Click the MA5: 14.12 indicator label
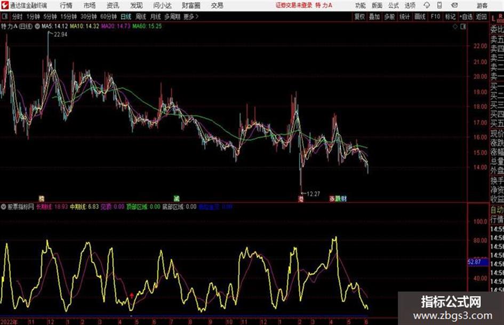The image size is (504, 325). pos(54,26)
